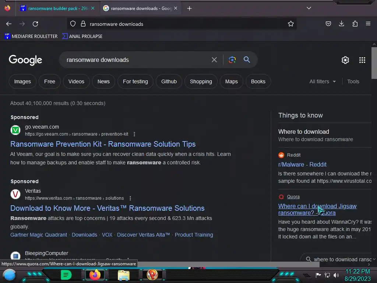Go back using the browser back arrow

coord(9,24)
